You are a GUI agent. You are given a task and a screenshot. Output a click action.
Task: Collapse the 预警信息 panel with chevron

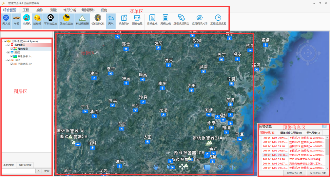(324, 126)
